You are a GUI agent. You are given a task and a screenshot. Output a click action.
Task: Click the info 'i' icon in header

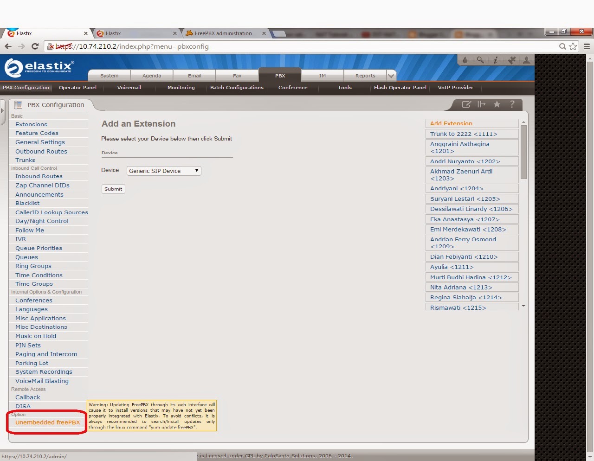pos(496,60)
